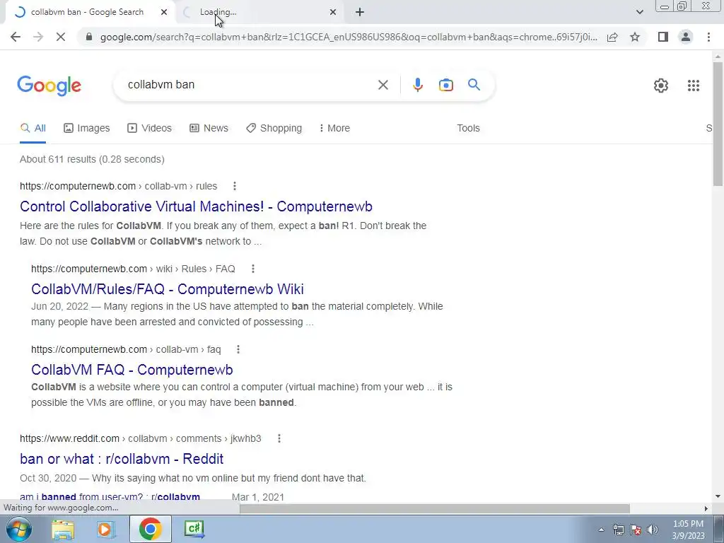Click scroll down arrow on vertical scrollbar
The image size is (724, 543).
(718, 496)
